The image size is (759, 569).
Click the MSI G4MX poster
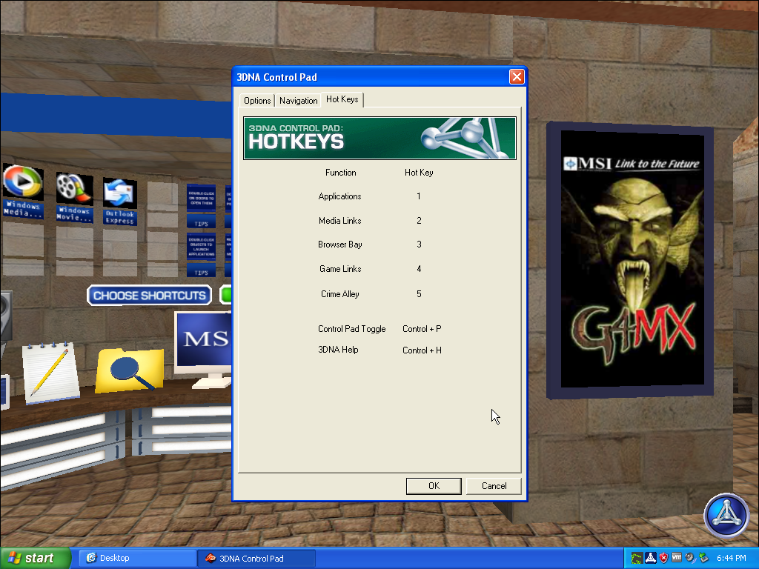coord(630,260)
